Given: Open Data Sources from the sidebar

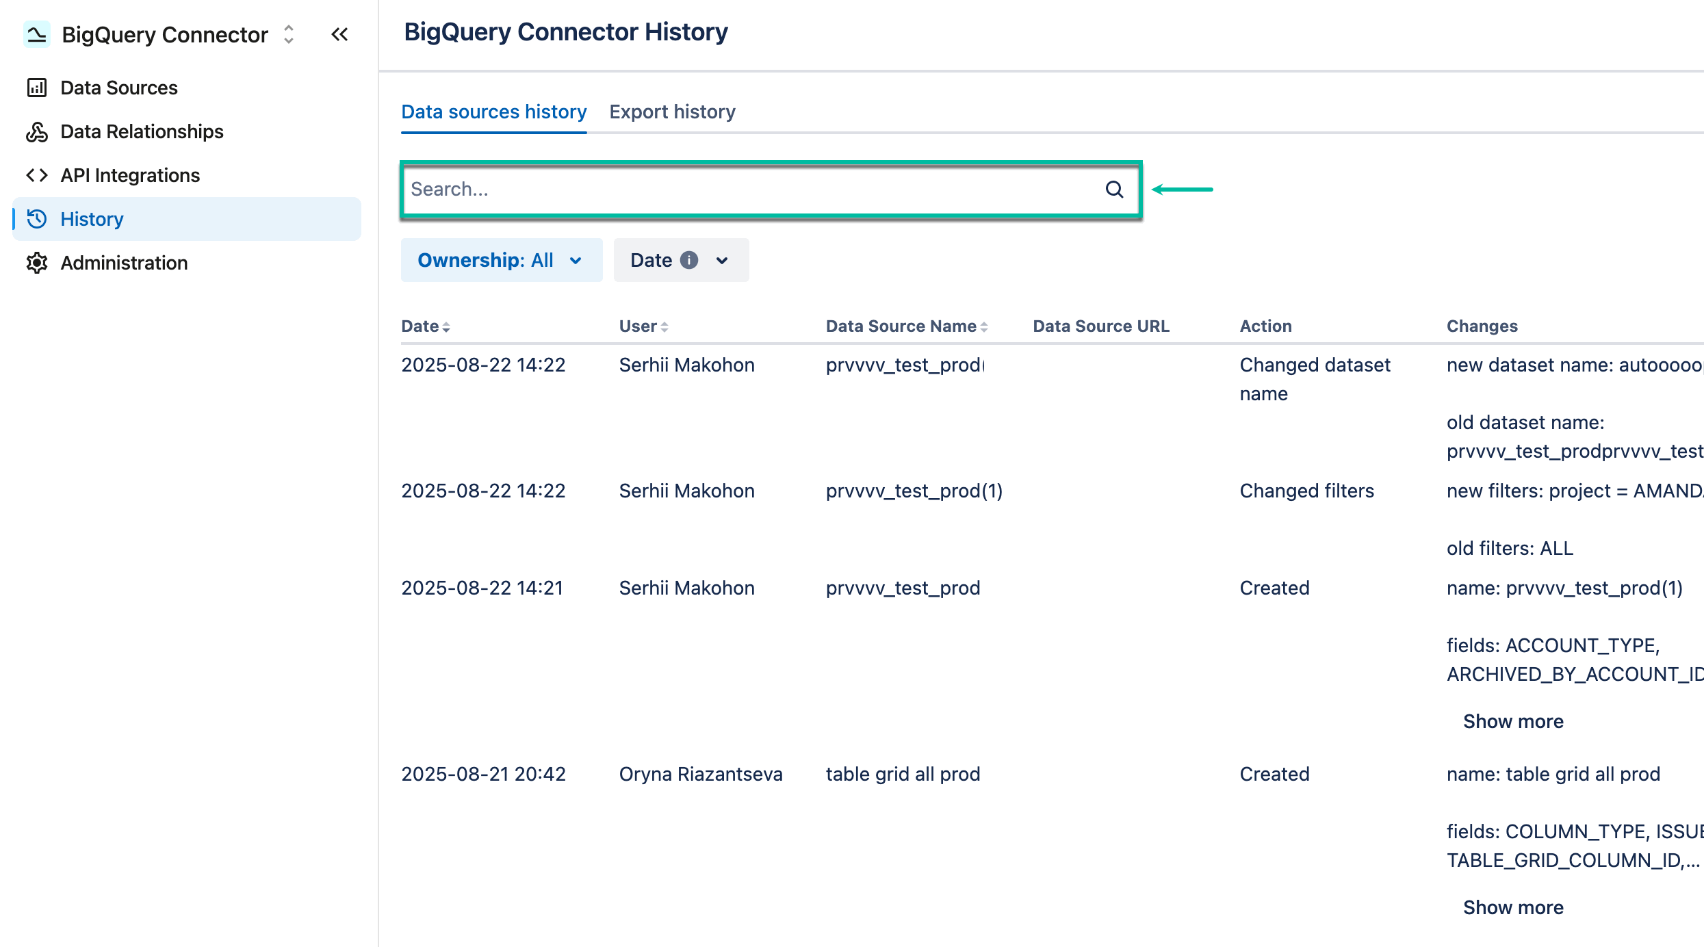Looking at the screenshot, I should [x=118, y=88].
